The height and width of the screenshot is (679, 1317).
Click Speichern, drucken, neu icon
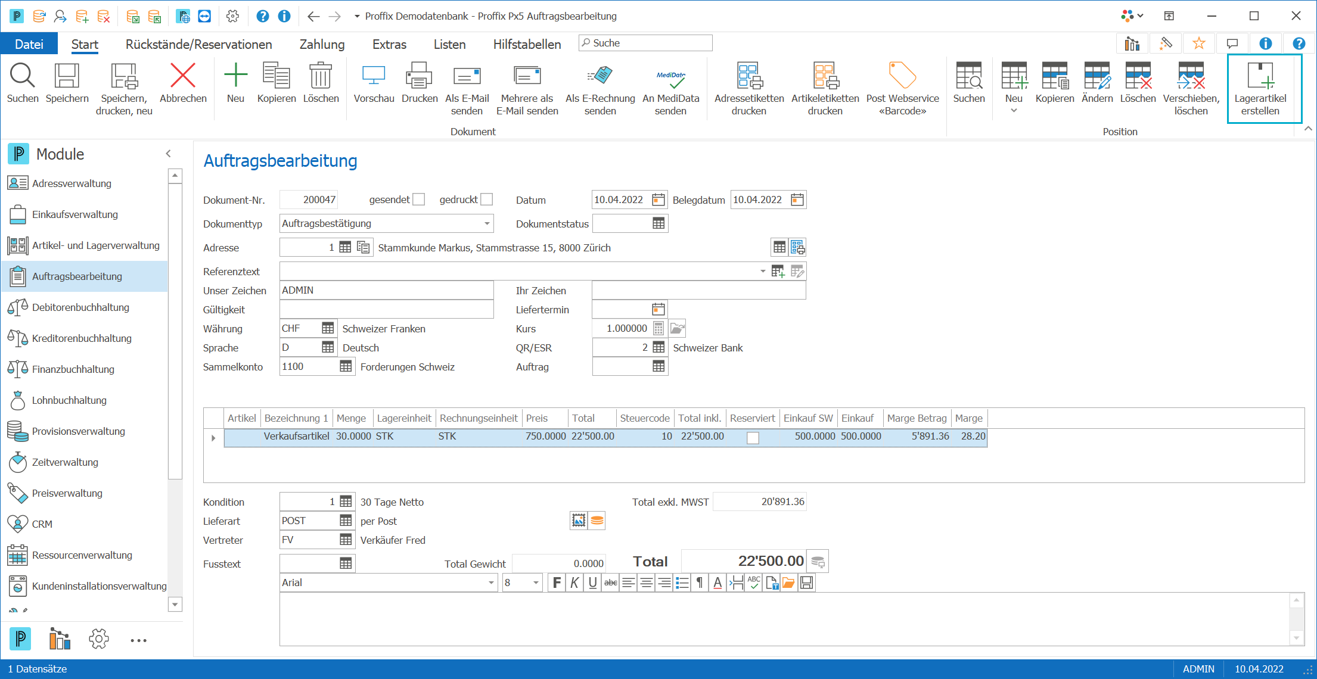coord(124,76)
